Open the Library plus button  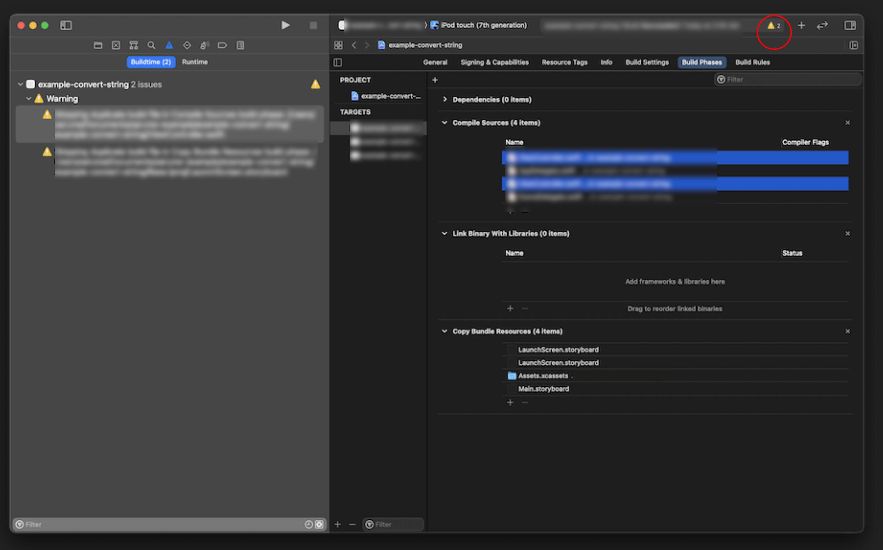click(801, 25)
